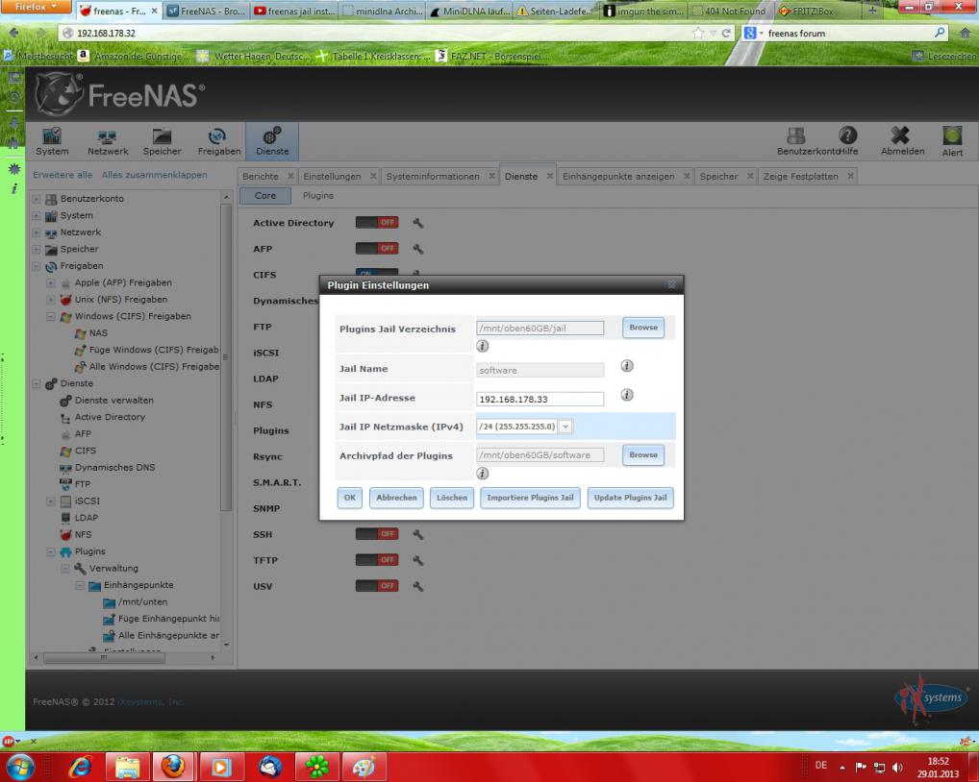Open TFTP wrench settings icon
Screen dimensions: 979x782
pos(418,561)
